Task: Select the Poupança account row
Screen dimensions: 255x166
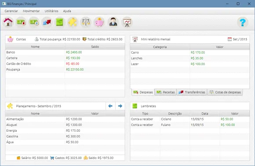Action: [65, 69]
